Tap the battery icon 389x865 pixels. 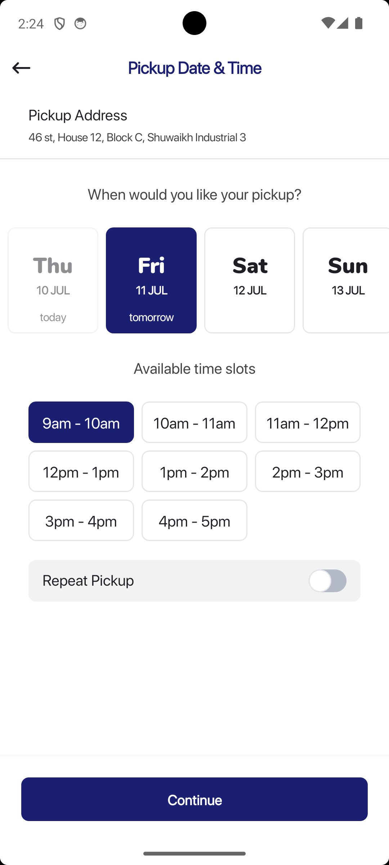click(x=359, y=23)
